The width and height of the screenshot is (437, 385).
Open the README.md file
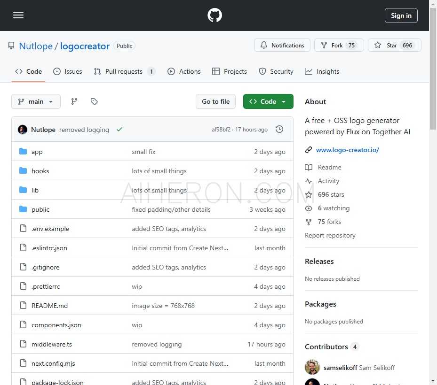pyautogui.click(x=49, y=306)
